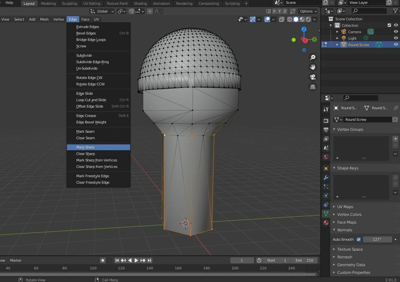Uncheck the Auto Smooth checkbox
Viewport: 400px width, 282px height.
click(359, 239)
